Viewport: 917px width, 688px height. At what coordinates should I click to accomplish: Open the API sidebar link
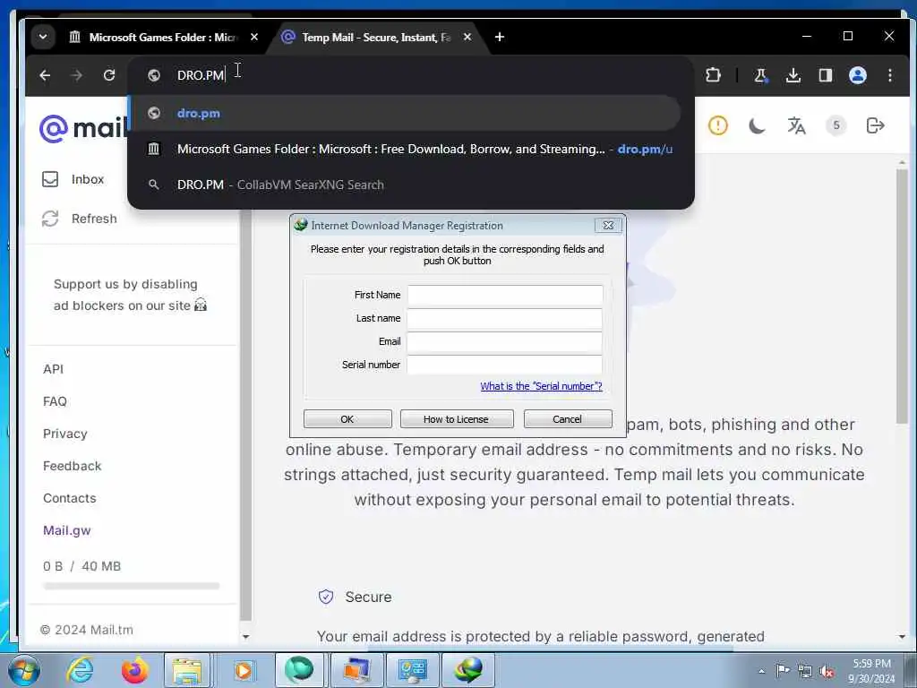pos(53,369)
